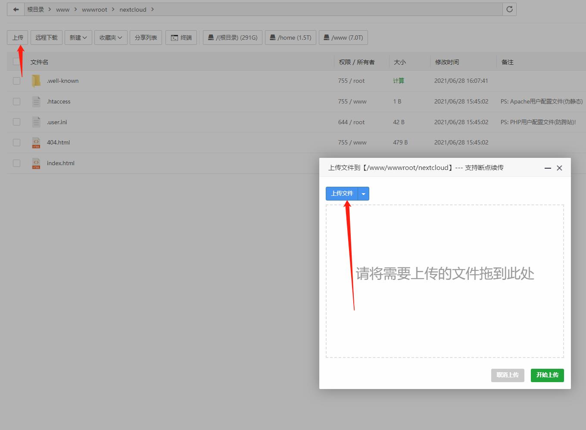Sort by 权限 / 所有者 column header
Screen dimensions: 586x430
click(357, 62)
